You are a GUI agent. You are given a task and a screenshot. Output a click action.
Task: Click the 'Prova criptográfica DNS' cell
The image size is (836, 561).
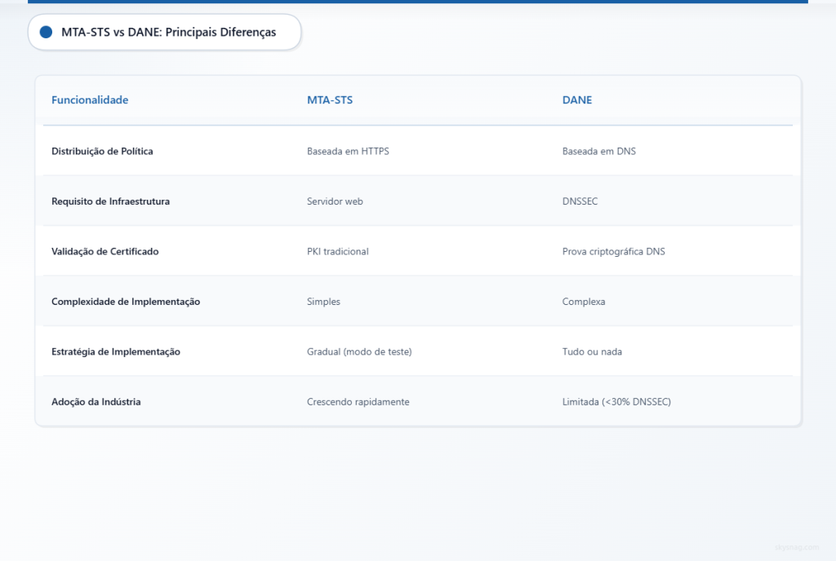(613, 252)
